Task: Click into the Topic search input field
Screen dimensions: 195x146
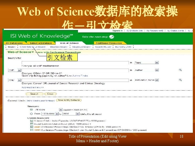Action: 75,63
